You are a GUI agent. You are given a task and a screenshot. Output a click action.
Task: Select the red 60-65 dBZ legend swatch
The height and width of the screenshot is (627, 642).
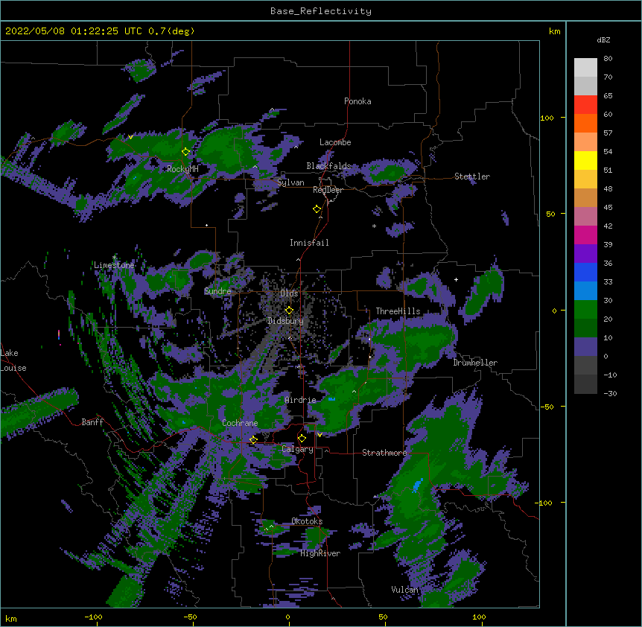point(585,105)
